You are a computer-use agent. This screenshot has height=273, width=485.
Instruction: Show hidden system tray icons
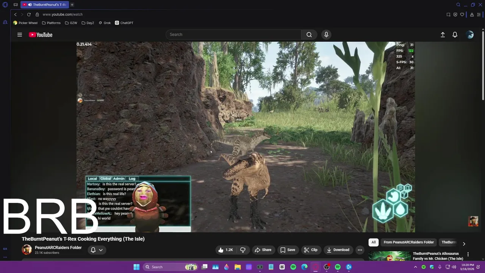415,267
